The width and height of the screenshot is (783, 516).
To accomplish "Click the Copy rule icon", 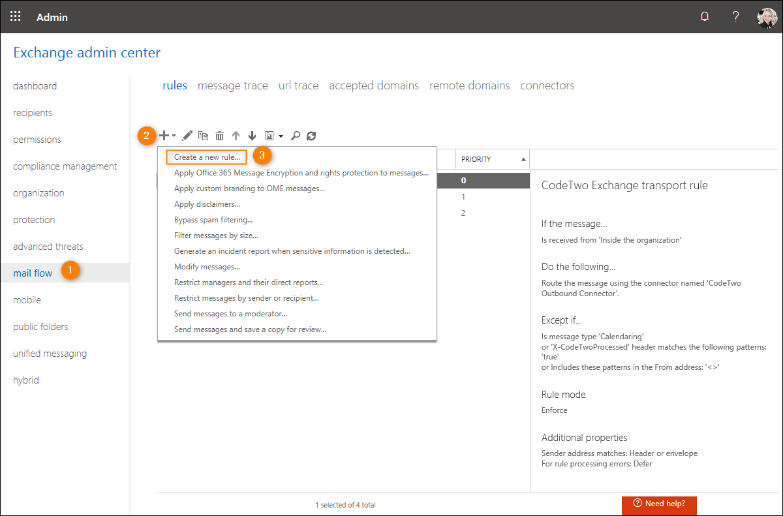I will [x=203, y=135].
